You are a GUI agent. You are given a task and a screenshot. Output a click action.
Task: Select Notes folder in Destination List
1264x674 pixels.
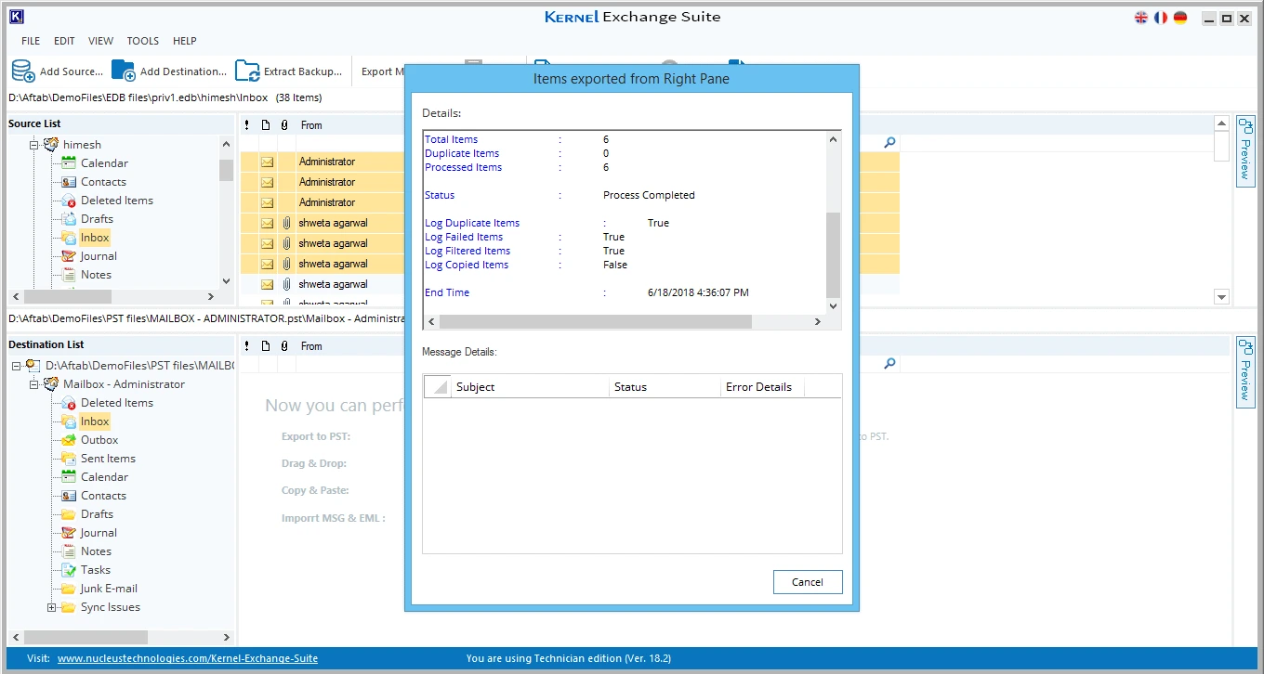[x=96, y=551]
